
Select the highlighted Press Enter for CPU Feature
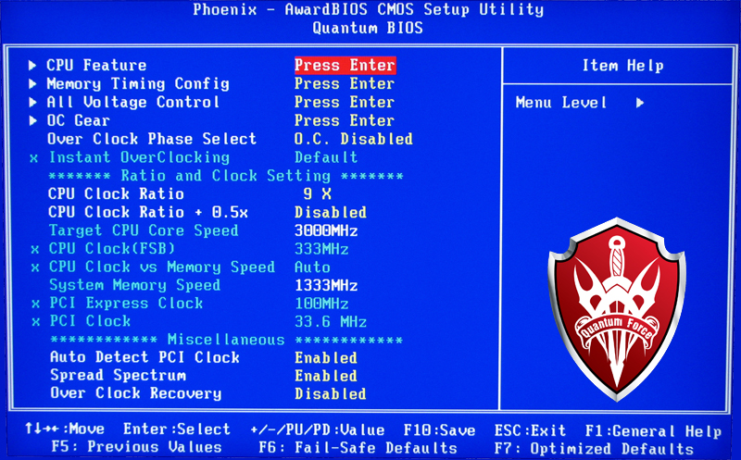tap(345, 65)
